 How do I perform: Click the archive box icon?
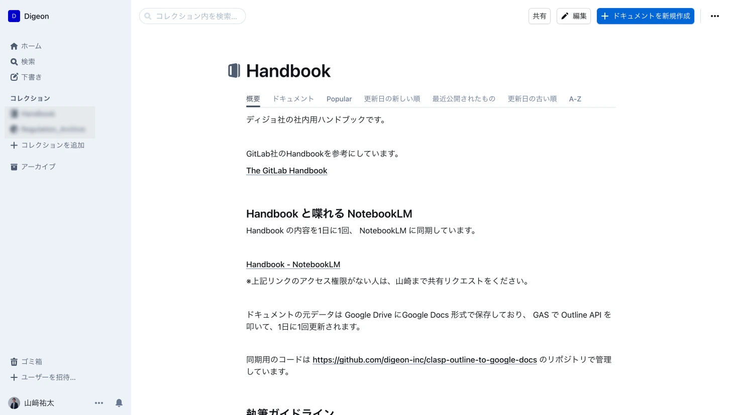14,167
